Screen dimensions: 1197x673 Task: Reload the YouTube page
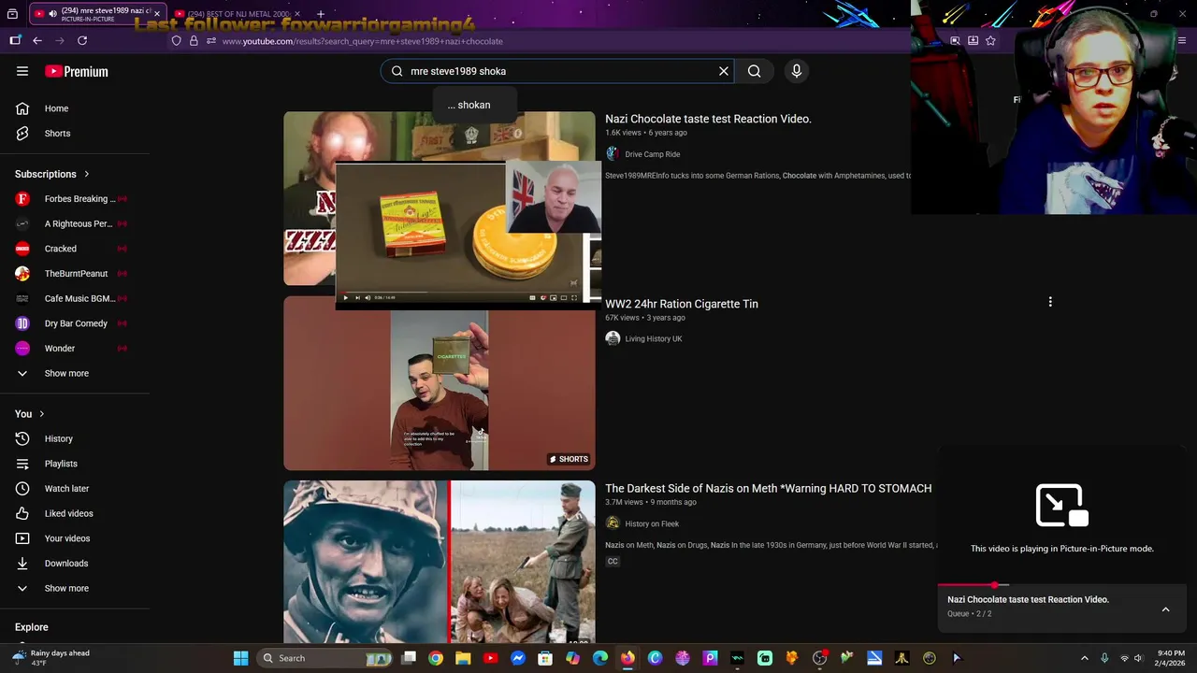pyautogui.click(x=82, y=40)
